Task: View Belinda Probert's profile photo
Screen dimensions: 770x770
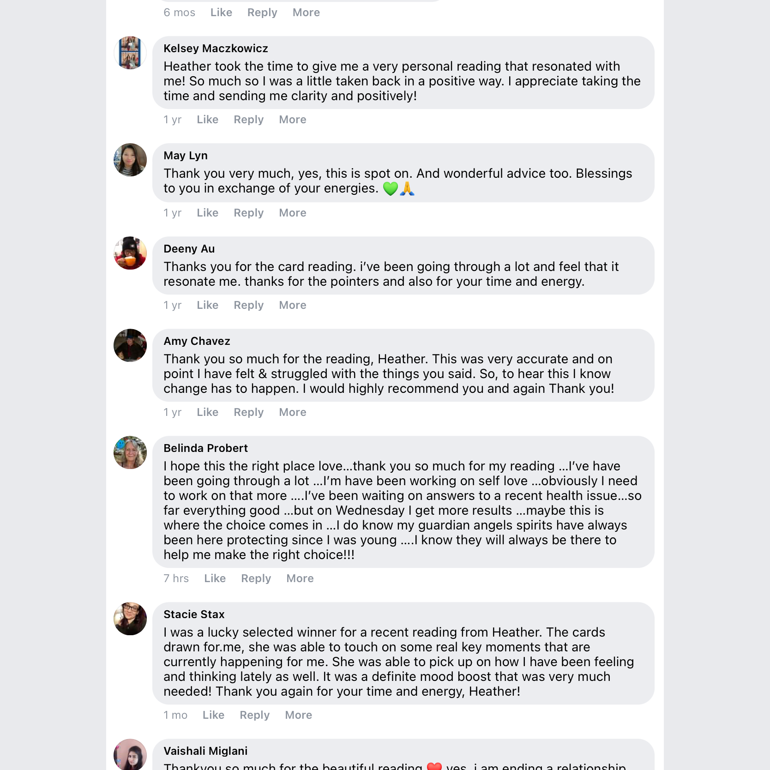Action: pos(130,452)
